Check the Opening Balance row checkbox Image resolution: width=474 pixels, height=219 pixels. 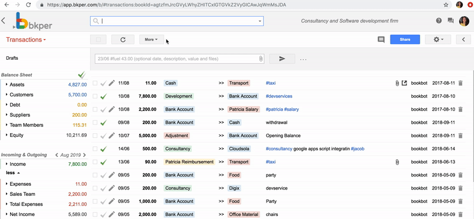(x=95, y=136)
